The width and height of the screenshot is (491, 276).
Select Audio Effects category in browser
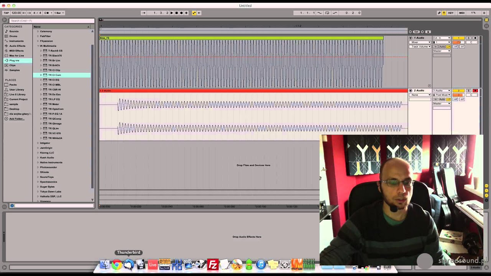[17, 46]
